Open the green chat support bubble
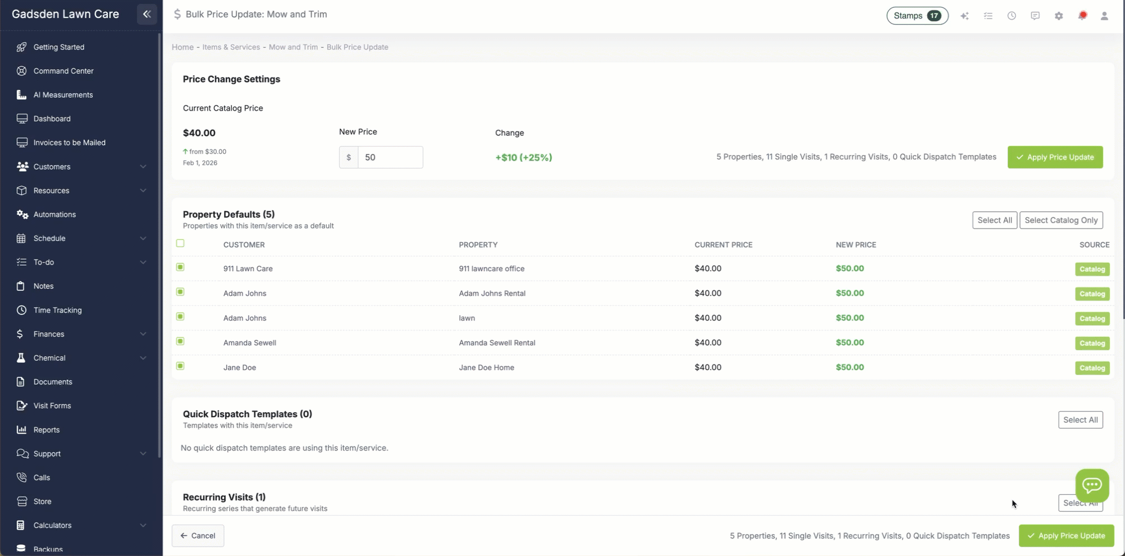Image resolution: width=1125 pixels, height=556 pixels. coord(1092,485)
